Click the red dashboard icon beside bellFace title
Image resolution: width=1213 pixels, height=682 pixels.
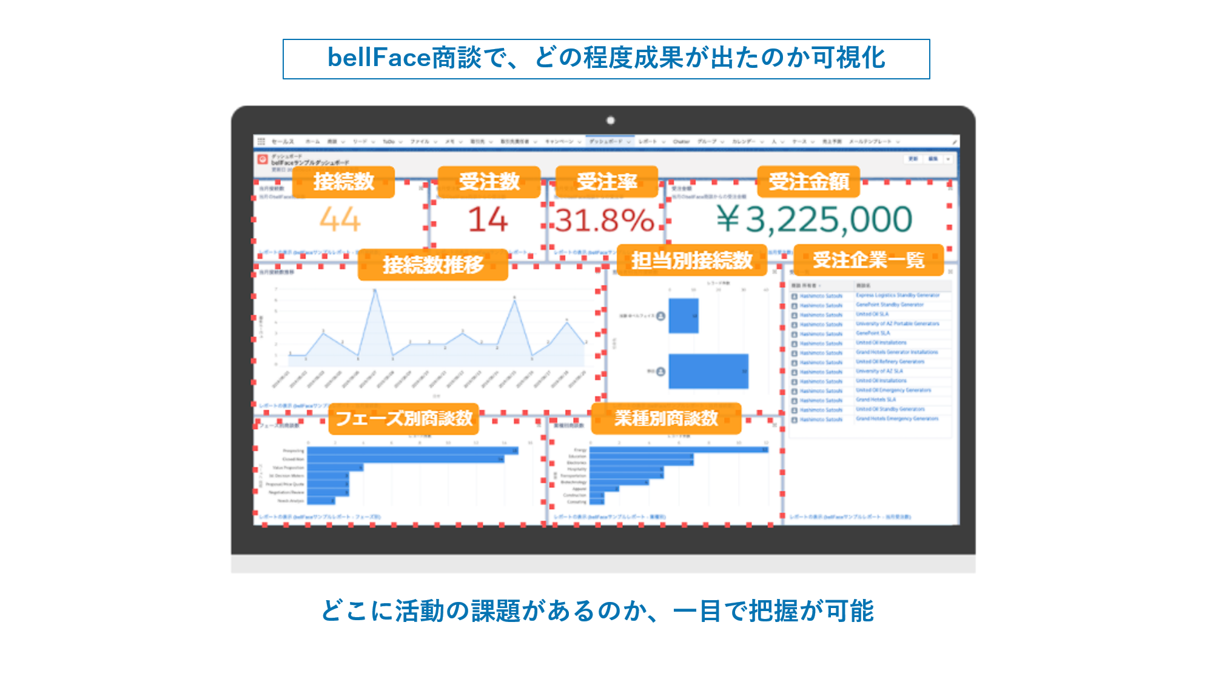[x=263, y=159]
